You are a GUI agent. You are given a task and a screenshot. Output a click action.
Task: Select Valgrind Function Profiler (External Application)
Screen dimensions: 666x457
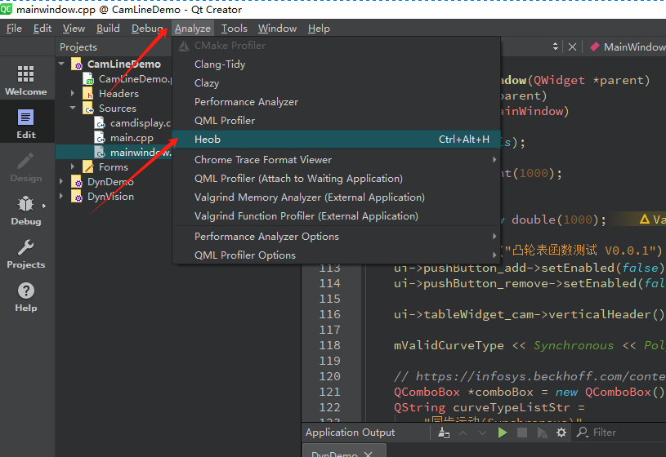click(337, 216)
